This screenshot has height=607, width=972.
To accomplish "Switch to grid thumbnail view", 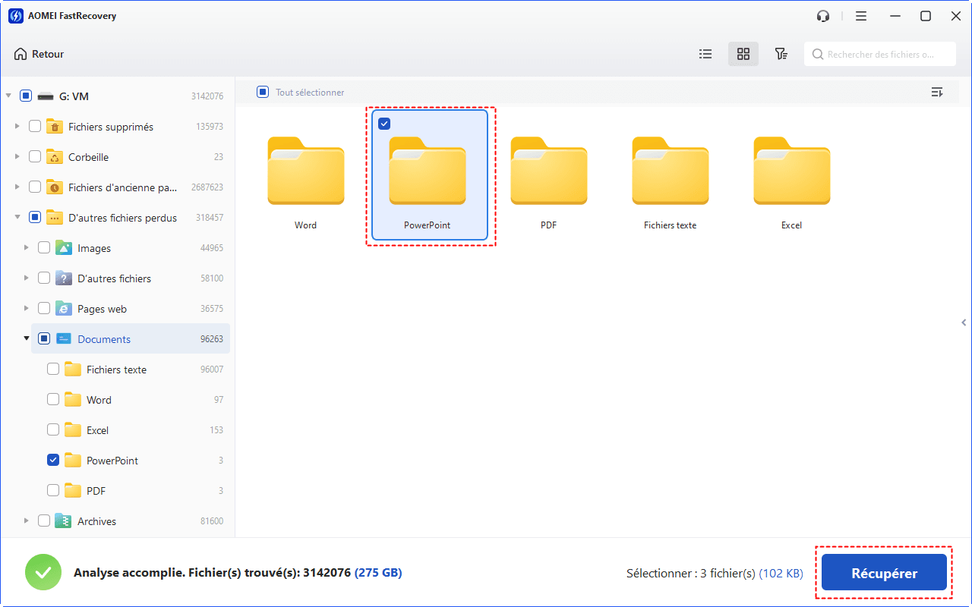I will [x=743, y=54].
